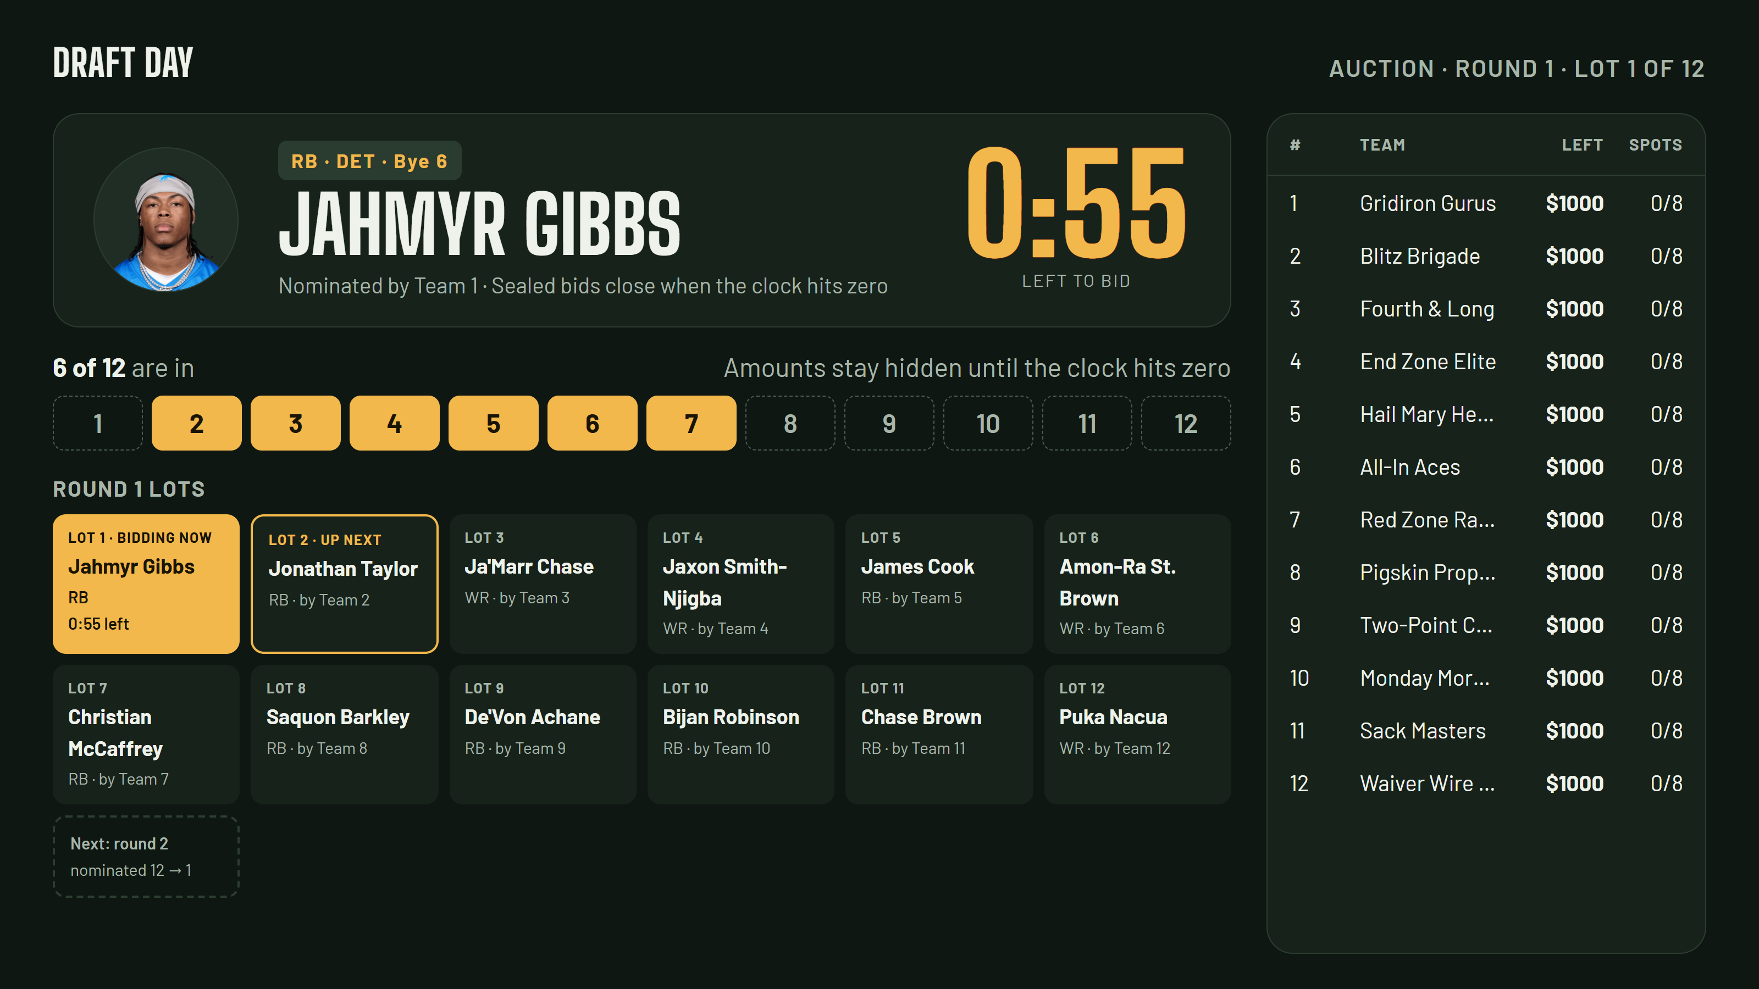Open Lot 10 Bijan Robinson card

(741, 735)
